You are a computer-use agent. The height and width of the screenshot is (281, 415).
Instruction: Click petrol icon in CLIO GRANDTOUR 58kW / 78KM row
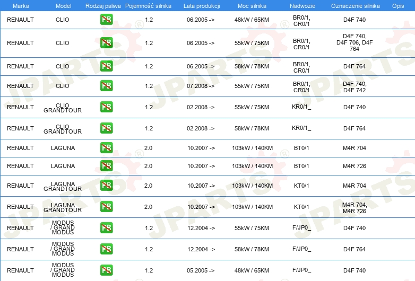(x=106, y=128)
